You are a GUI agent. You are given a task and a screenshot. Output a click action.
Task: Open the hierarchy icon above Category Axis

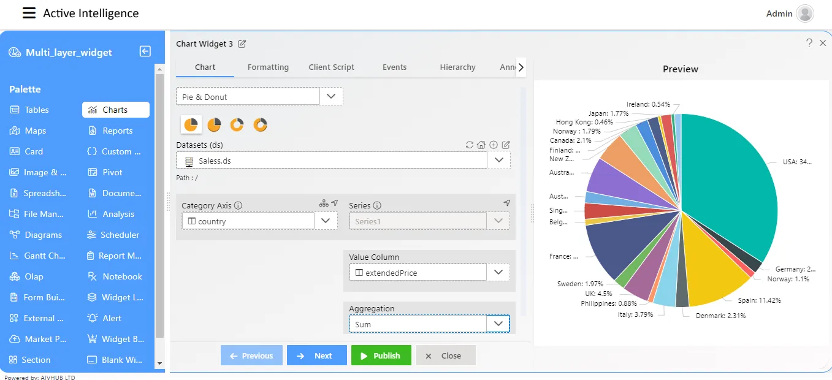(324, 203)
